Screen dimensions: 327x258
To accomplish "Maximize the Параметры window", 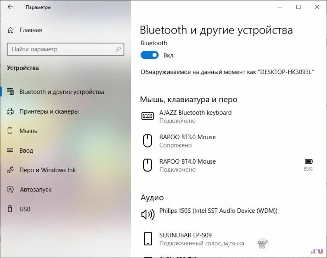I will (x=298, y=7).
